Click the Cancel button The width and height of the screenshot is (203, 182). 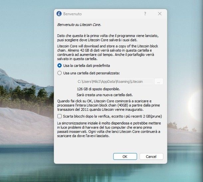click(x=151, y=156)
